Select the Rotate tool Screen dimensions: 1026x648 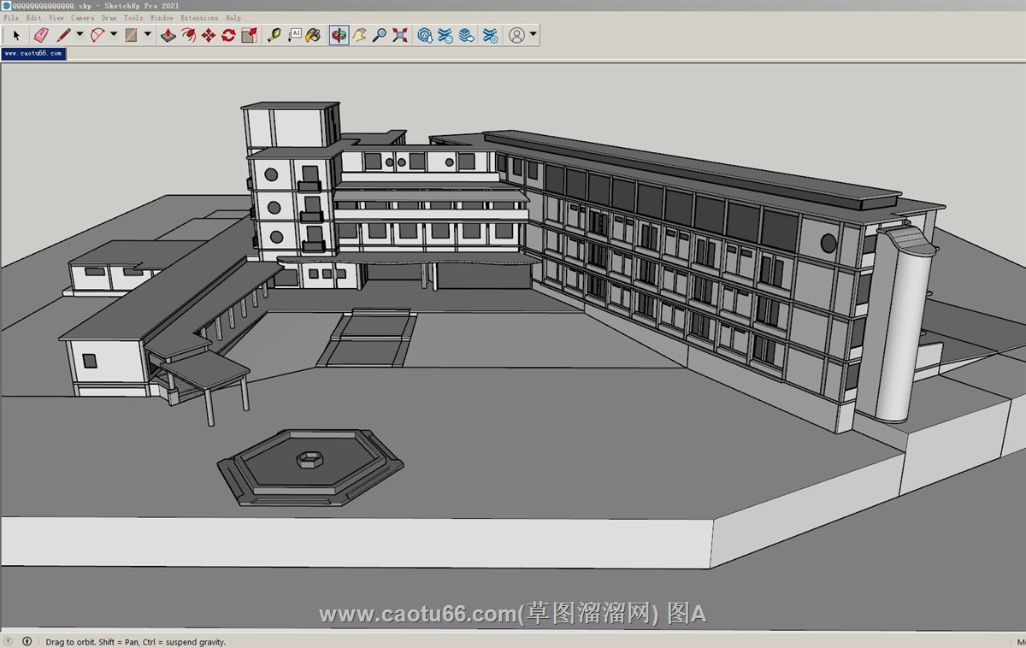228,35
